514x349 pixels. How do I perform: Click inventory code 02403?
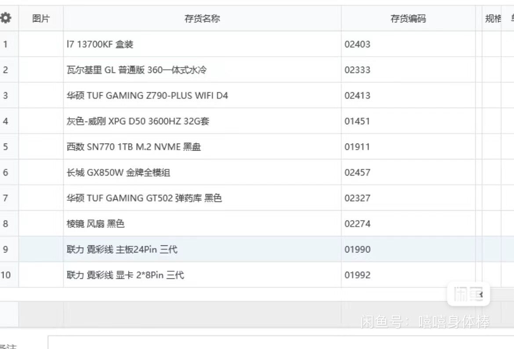pyautogui.click(x=357, y=44)
